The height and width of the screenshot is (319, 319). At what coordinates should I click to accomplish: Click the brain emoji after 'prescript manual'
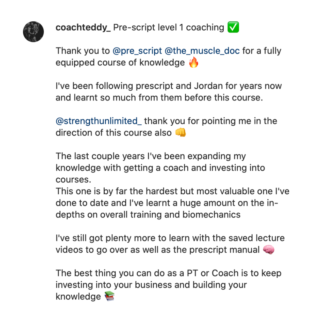pos(269,250)
